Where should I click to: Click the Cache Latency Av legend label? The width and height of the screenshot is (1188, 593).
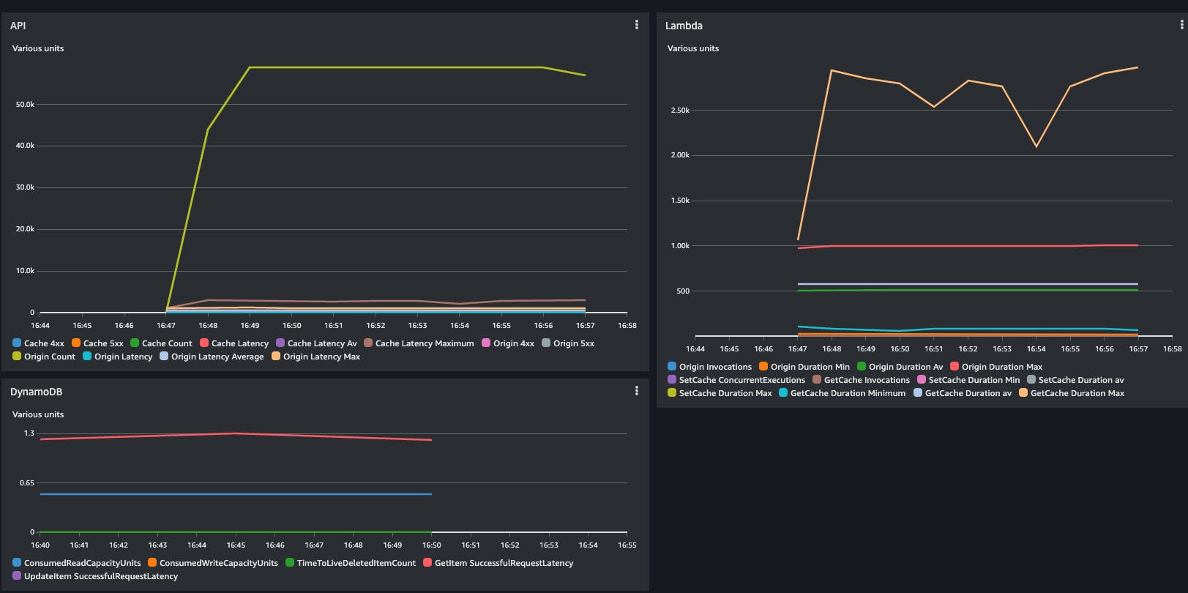[x=322, y=343]
